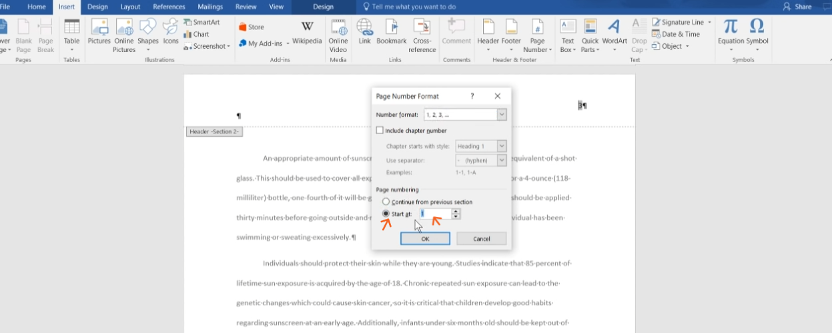The height and width of the screenshot is (333, 832).
Task: Open the Quick Parts menu
Action: (590, 36)
